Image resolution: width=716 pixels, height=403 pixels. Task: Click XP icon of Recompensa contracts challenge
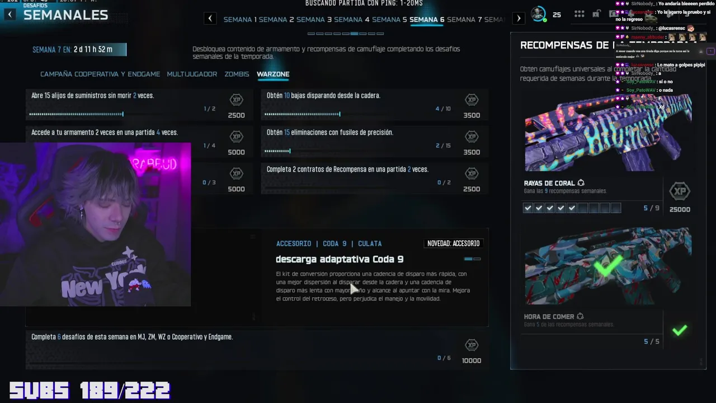coord(472,174)
